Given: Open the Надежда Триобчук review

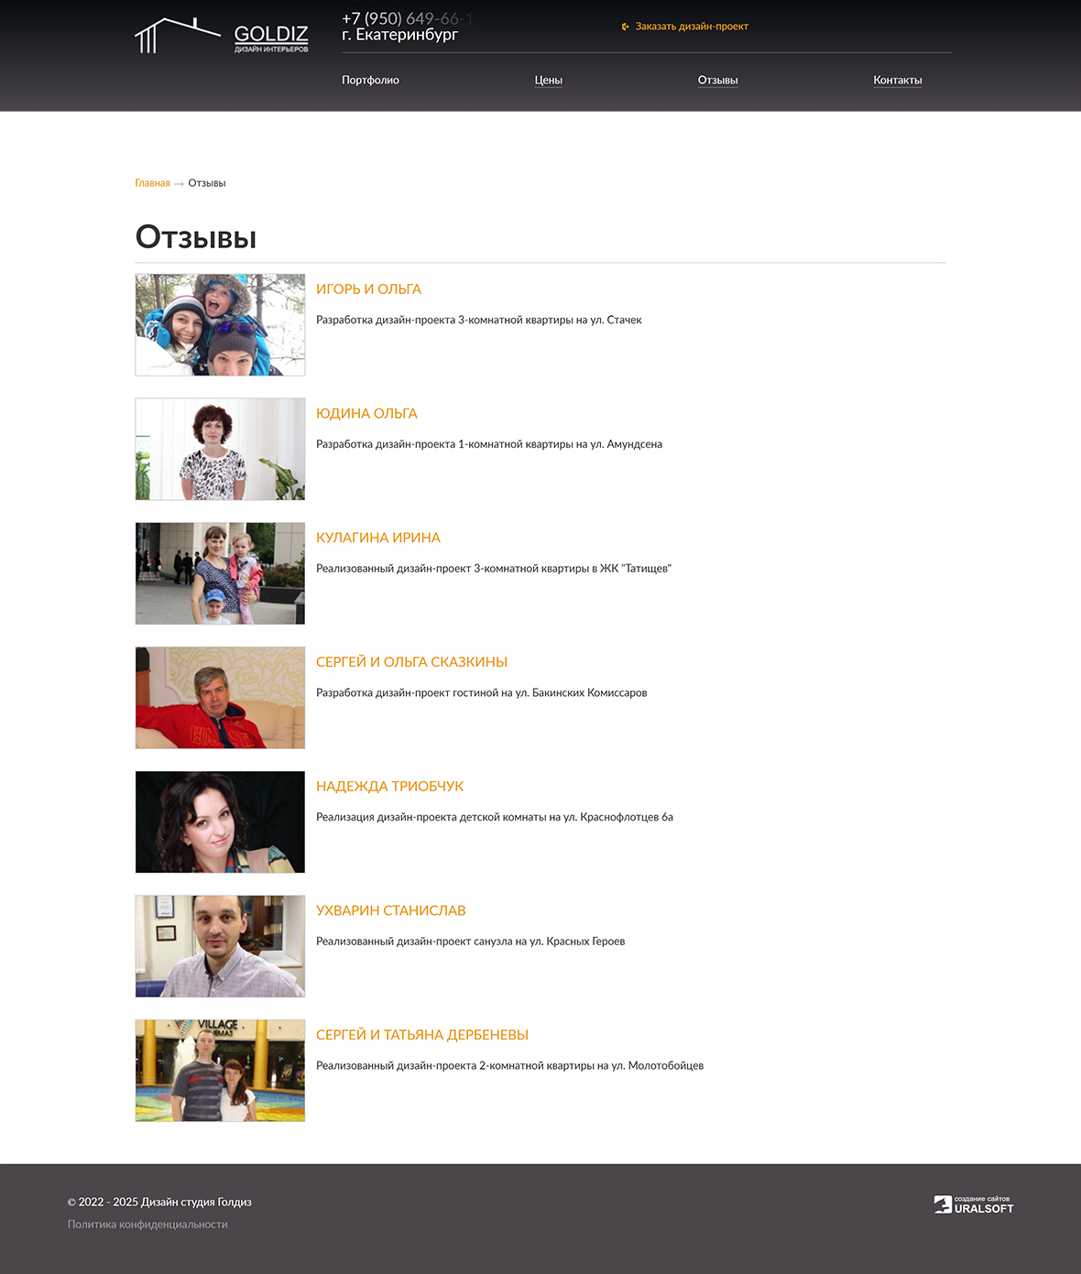Looking at the screenshot, I should (389, 787).
